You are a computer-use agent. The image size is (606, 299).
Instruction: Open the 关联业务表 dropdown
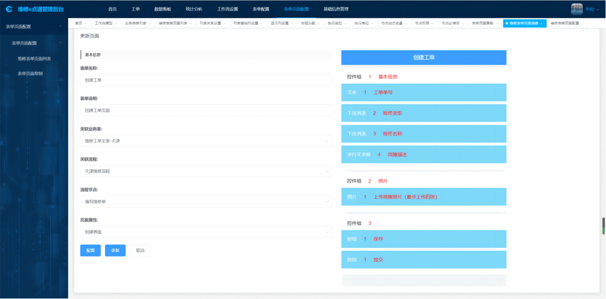206,141
